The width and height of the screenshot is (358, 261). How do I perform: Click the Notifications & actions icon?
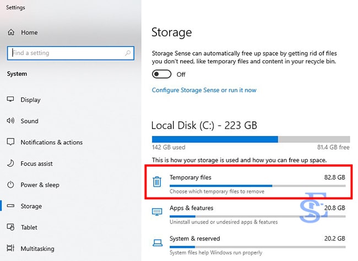coord(10,142)
